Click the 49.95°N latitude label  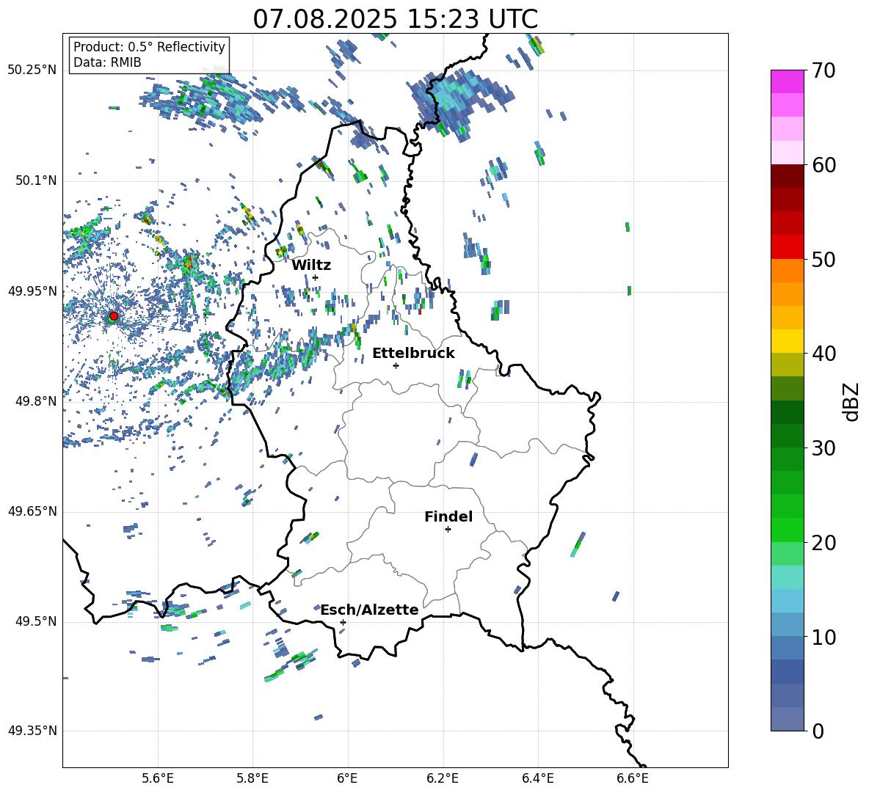pyautogui.click(x=32, y=290)
